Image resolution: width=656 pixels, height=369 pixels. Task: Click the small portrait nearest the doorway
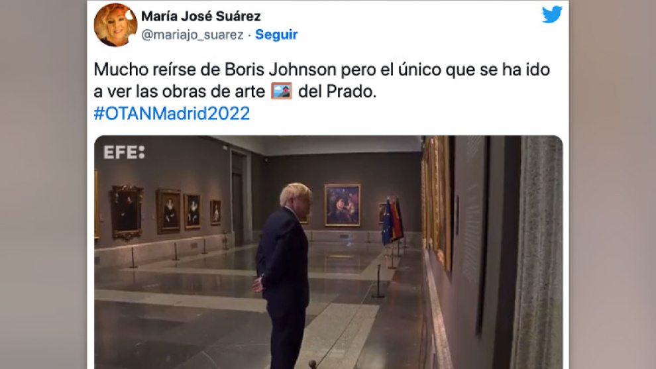pos(216,212)
